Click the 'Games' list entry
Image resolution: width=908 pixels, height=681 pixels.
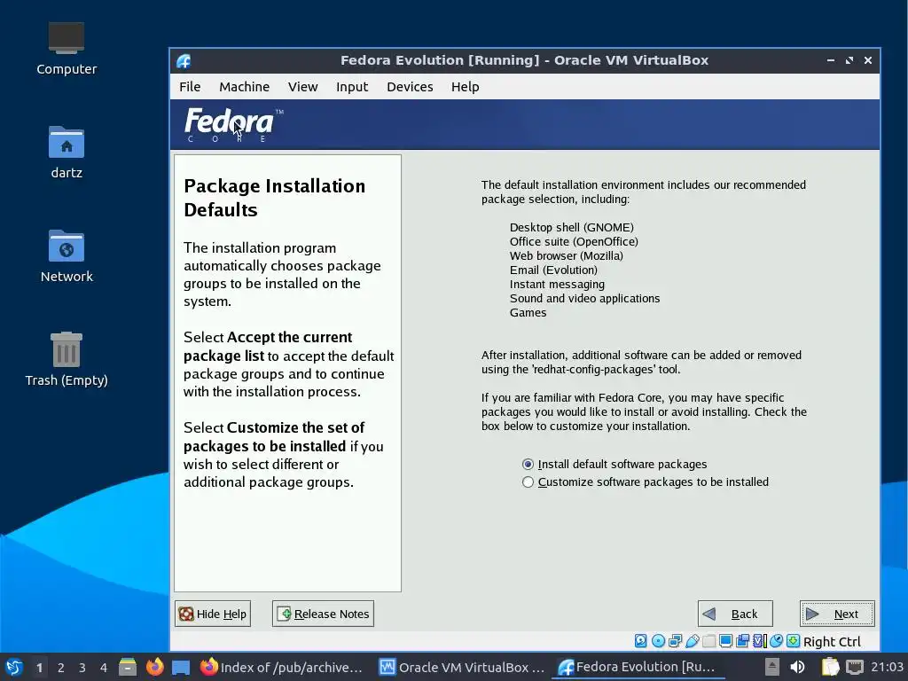pos(528,313)
